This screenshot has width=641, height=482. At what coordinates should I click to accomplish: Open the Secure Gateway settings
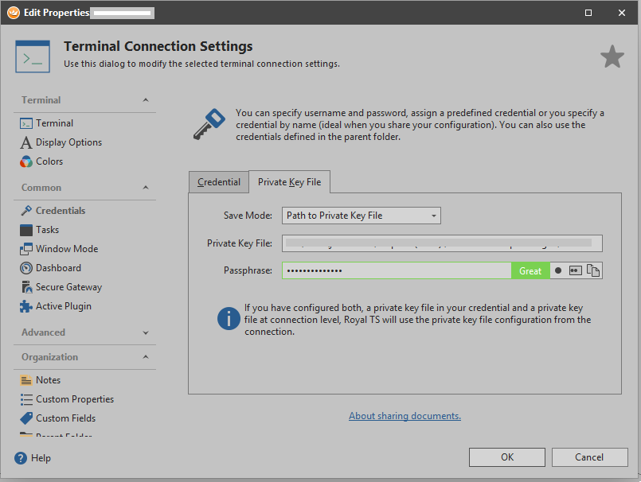point(68,287)
